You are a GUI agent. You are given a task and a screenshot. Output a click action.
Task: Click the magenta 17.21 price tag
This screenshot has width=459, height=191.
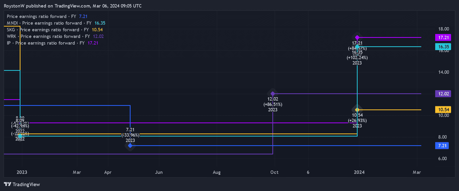[443, 38]
